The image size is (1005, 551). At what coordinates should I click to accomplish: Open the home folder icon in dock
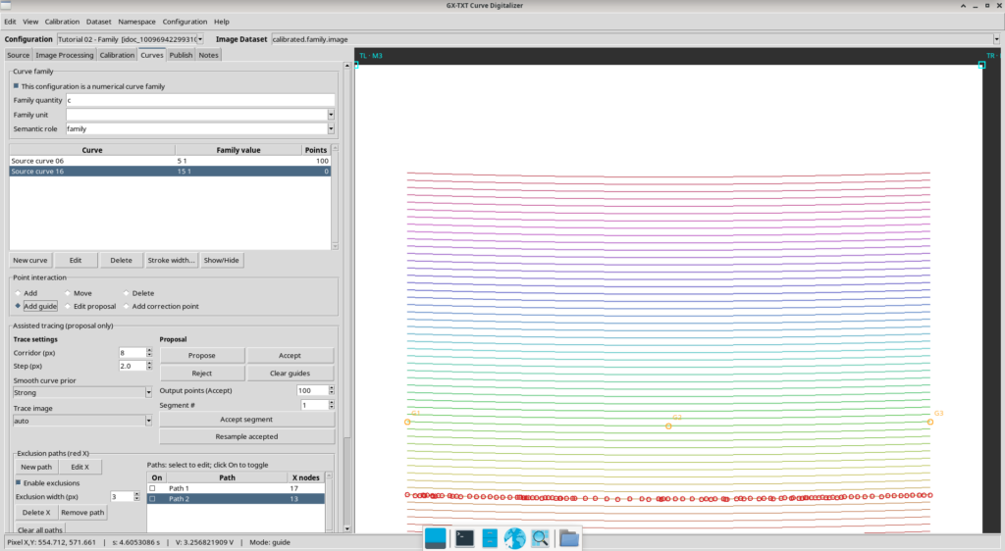568,538
